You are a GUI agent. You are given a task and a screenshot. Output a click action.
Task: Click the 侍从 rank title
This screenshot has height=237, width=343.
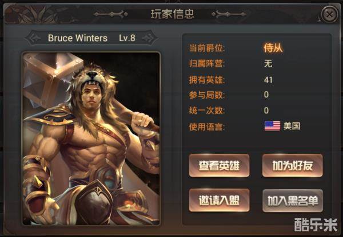[273, 48]
